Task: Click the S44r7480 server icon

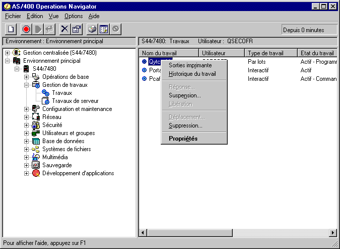Action: coord(26,69)
